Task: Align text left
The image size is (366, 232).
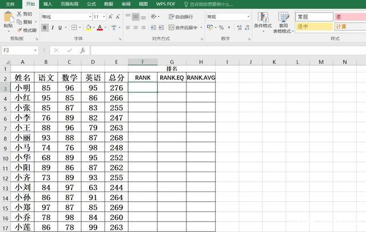Action: point(128,27)
